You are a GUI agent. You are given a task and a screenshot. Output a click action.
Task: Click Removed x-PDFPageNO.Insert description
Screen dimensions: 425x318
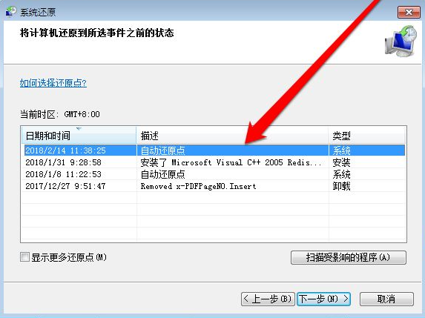pyautogui.click(x=198, y=186)
